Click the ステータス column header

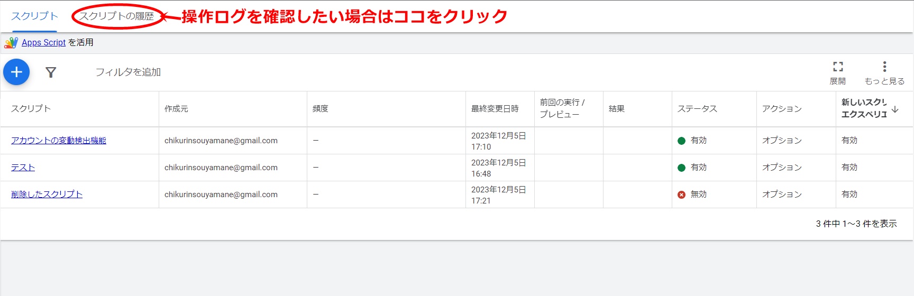(697, 109)
